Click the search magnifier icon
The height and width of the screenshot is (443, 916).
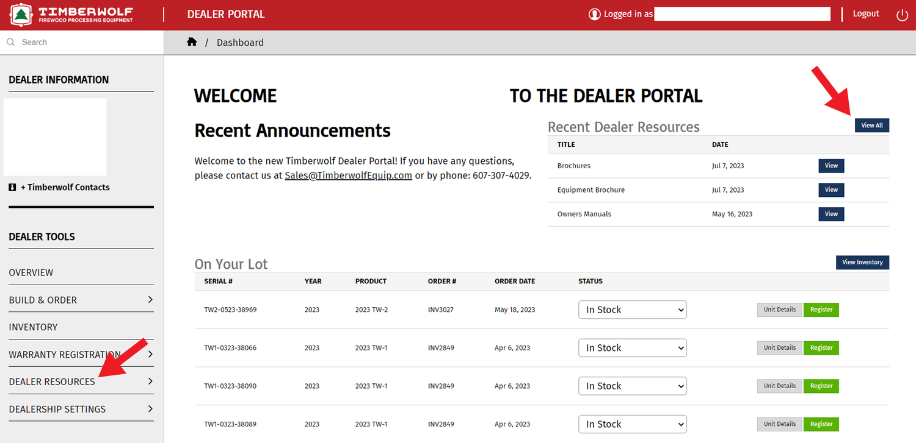[x=10, y=42]
